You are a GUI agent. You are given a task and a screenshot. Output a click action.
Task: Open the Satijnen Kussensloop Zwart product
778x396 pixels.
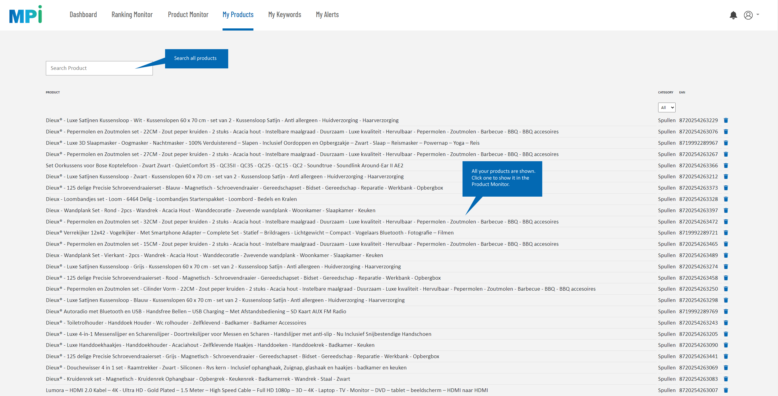(x=225, y=176)
